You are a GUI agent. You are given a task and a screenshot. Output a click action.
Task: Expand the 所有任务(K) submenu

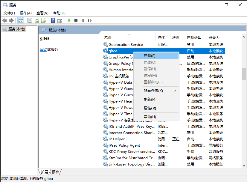pyautogui.click(x=156, y=91)
